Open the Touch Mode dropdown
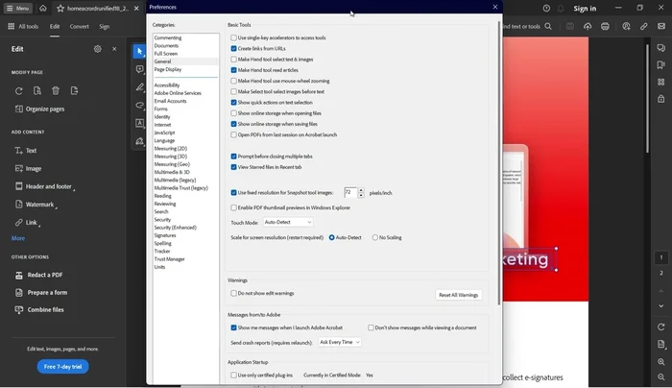Screen dimensions: 672x388 tap(288, 222)
